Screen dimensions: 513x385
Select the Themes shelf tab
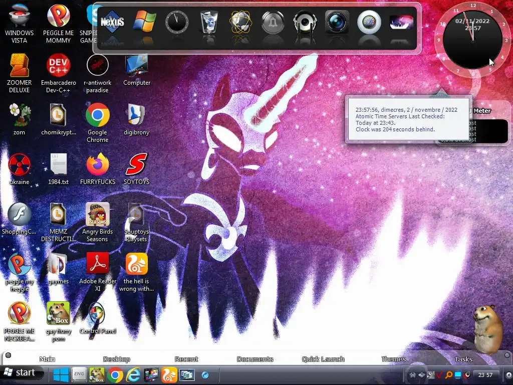pyautogui.click(x=394, y=359)
